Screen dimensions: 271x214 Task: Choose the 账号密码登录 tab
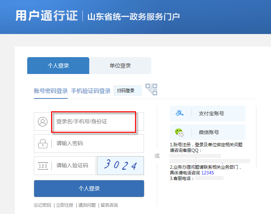pos(51,91)
